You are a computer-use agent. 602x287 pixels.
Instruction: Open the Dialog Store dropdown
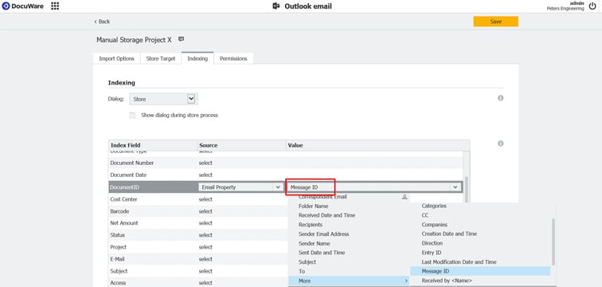click(x=163, y=99)
